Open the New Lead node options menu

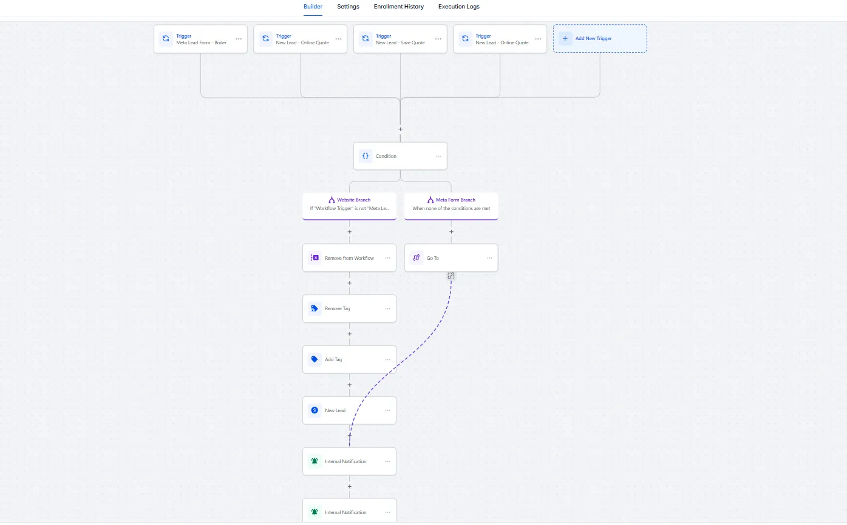coord(387,410)
